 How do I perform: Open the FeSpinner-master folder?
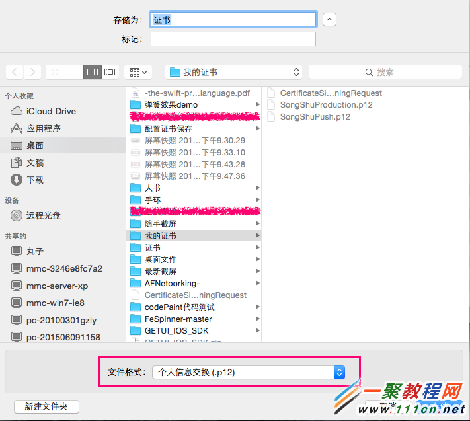pyautogui.click(x=194, y=319)
